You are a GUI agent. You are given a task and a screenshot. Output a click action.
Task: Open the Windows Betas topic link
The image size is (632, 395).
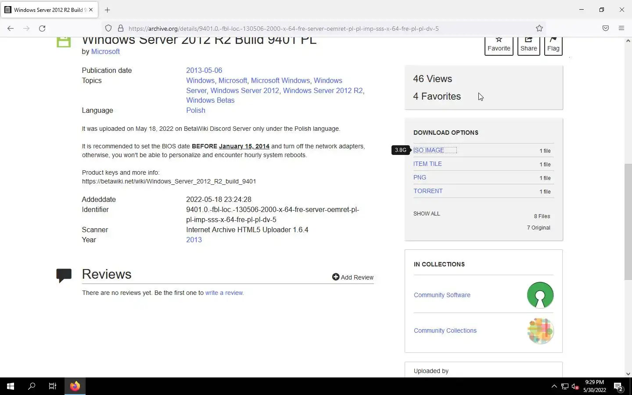210,101
